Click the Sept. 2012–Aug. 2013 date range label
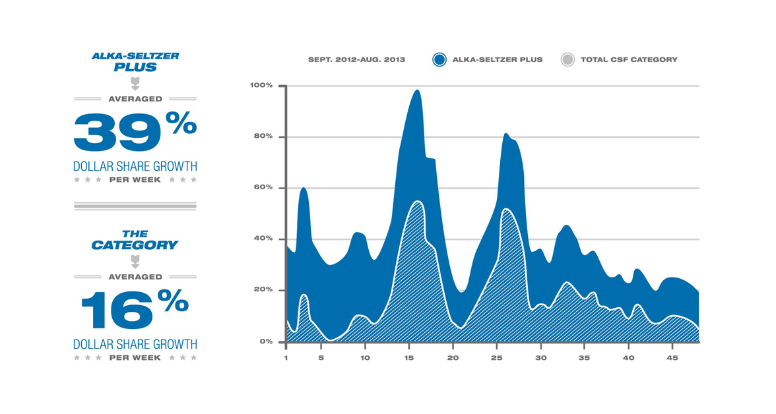The width and height of the screenshot is (776, 414). [x=356, y=59]
